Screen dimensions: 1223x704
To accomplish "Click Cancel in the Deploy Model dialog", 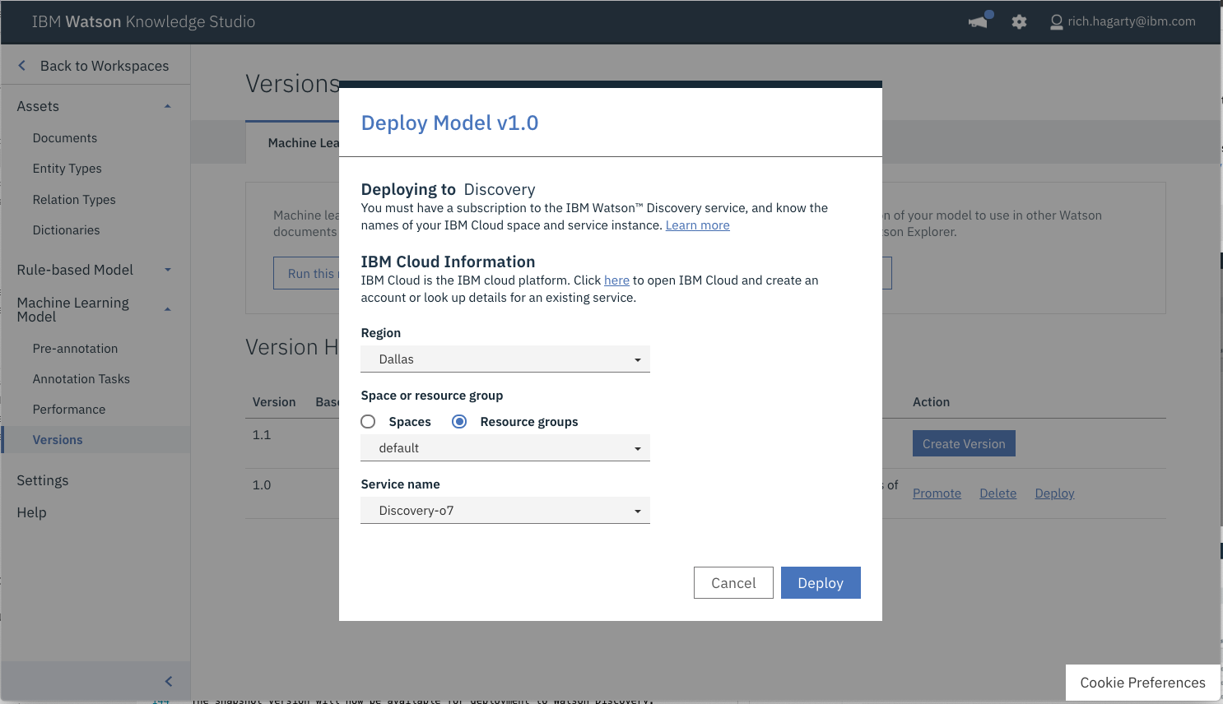I will [733, 582].
